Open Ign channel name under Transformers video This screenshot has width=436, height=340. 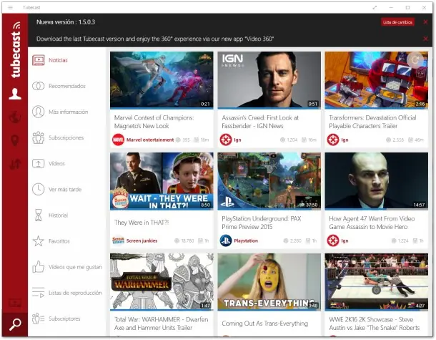[x=345, y=140]
